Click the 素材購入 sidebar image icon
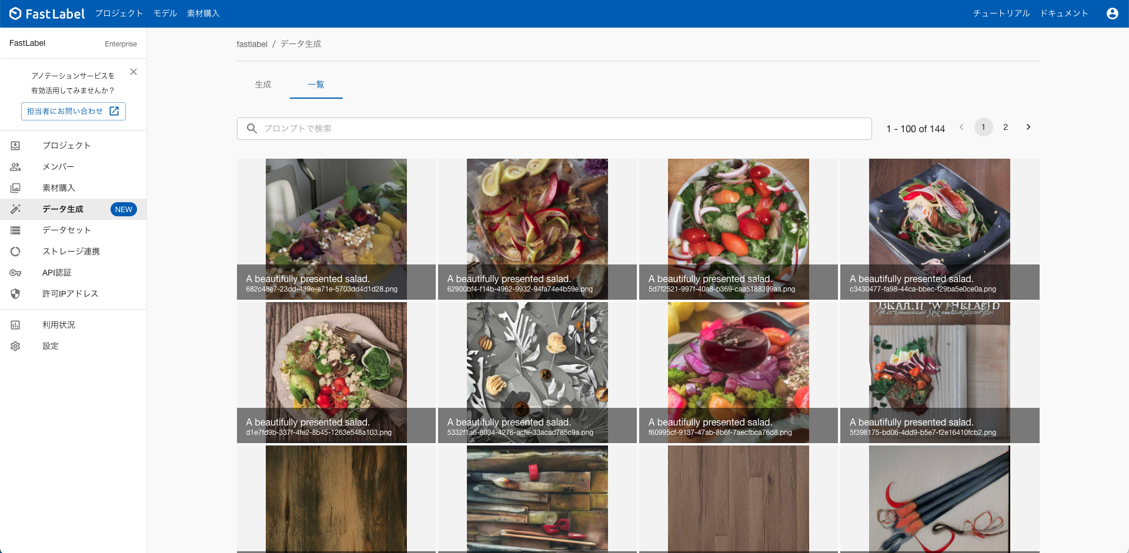Viewport: 1129px width, 553px height. pos(15,188)
